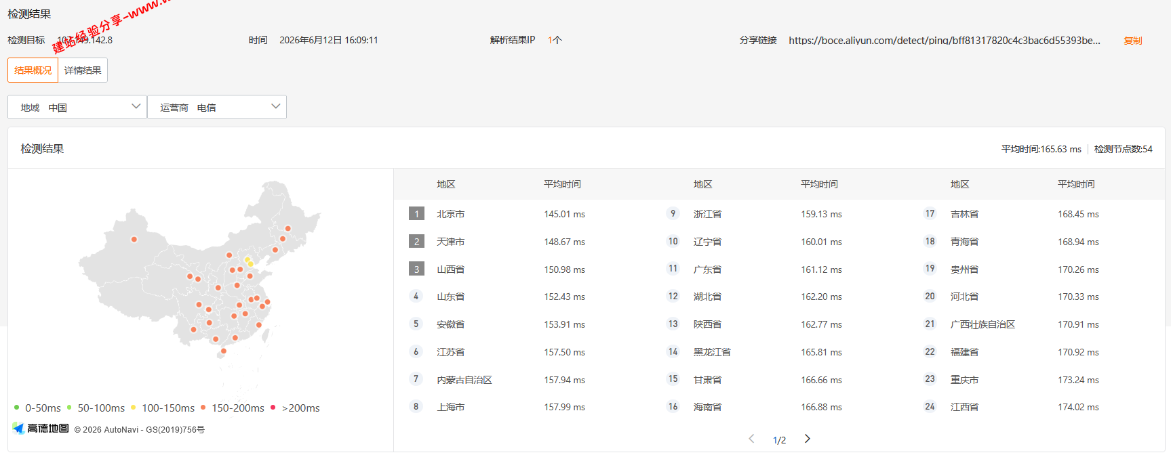
Task: Click the timestamp 2026年6月12日 16:09:11
Action: tap(329, 40)
